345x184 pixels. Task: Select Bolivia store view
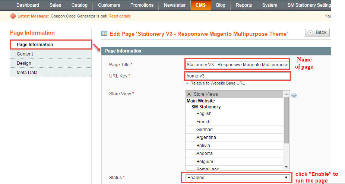pos(235,146)
